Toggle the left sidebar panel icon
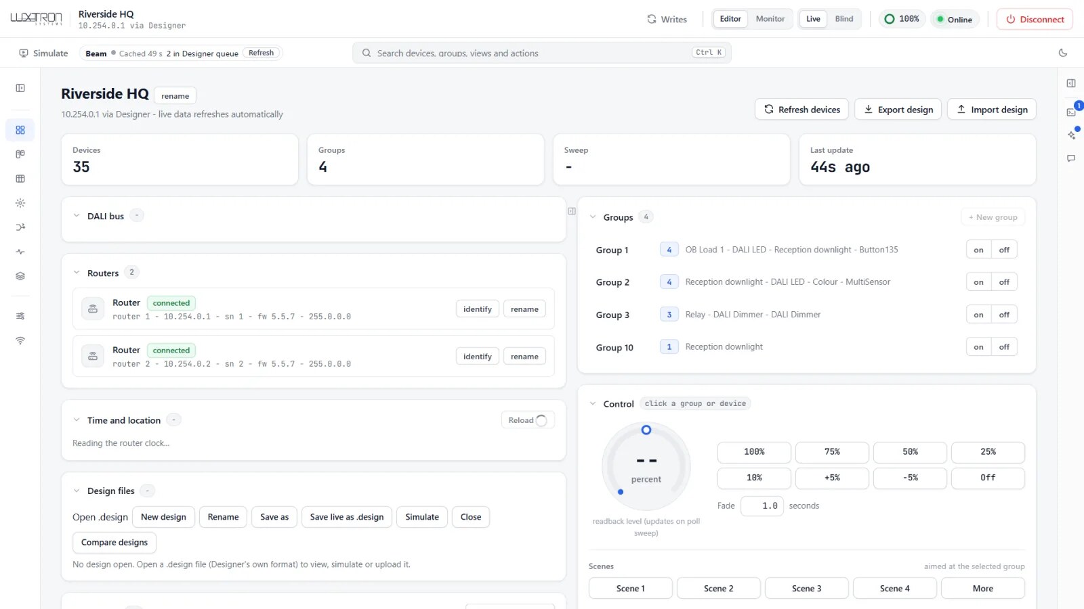This screenshot has height=609, width=1084. pos(20,88)
